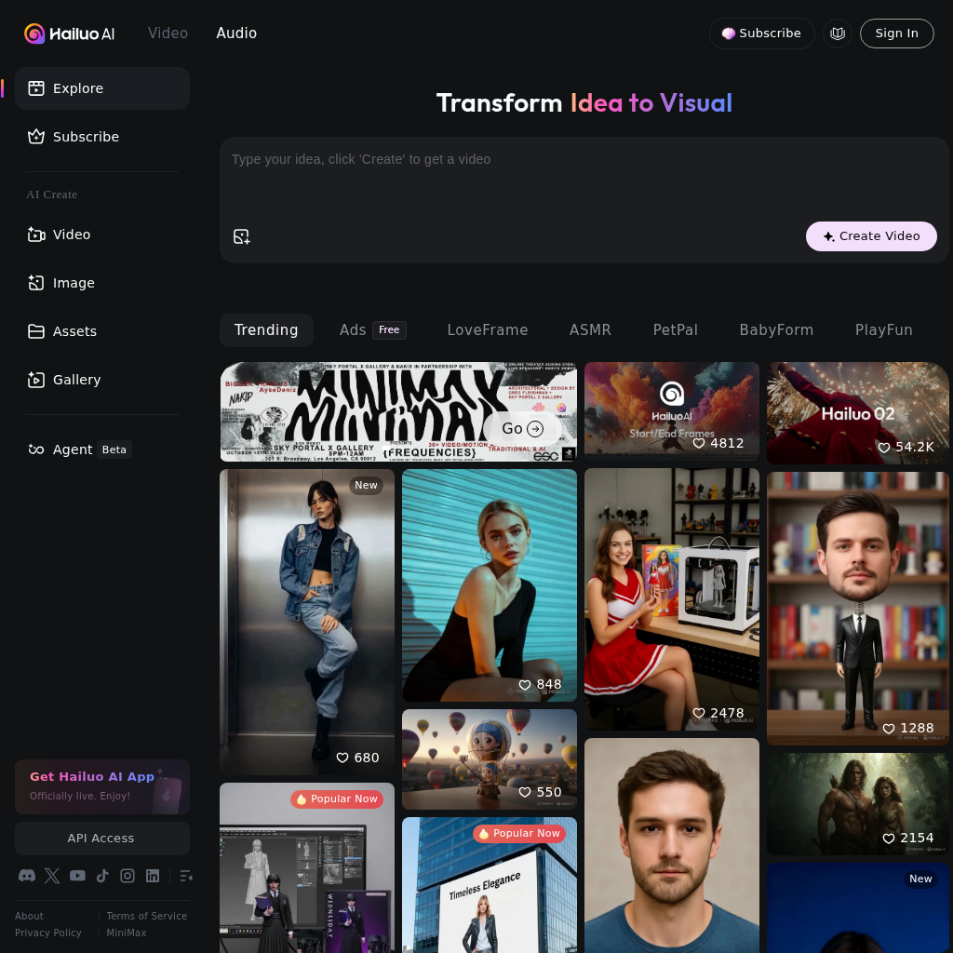953x953 pixels.
Task: Open the Image generation section
Action: pyautogui.click(x=36, y=283)
